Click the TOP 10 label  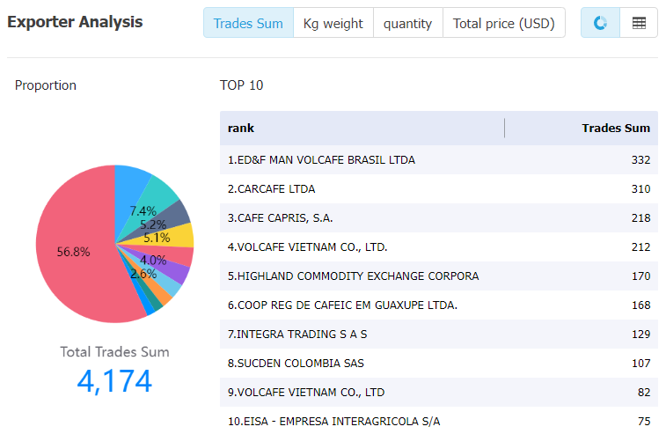point(242,85)
